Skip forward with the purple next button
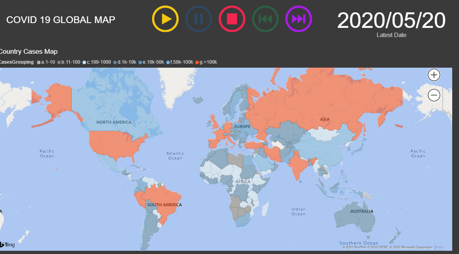This screenshot has height=254, width=459. pos(299,19)
